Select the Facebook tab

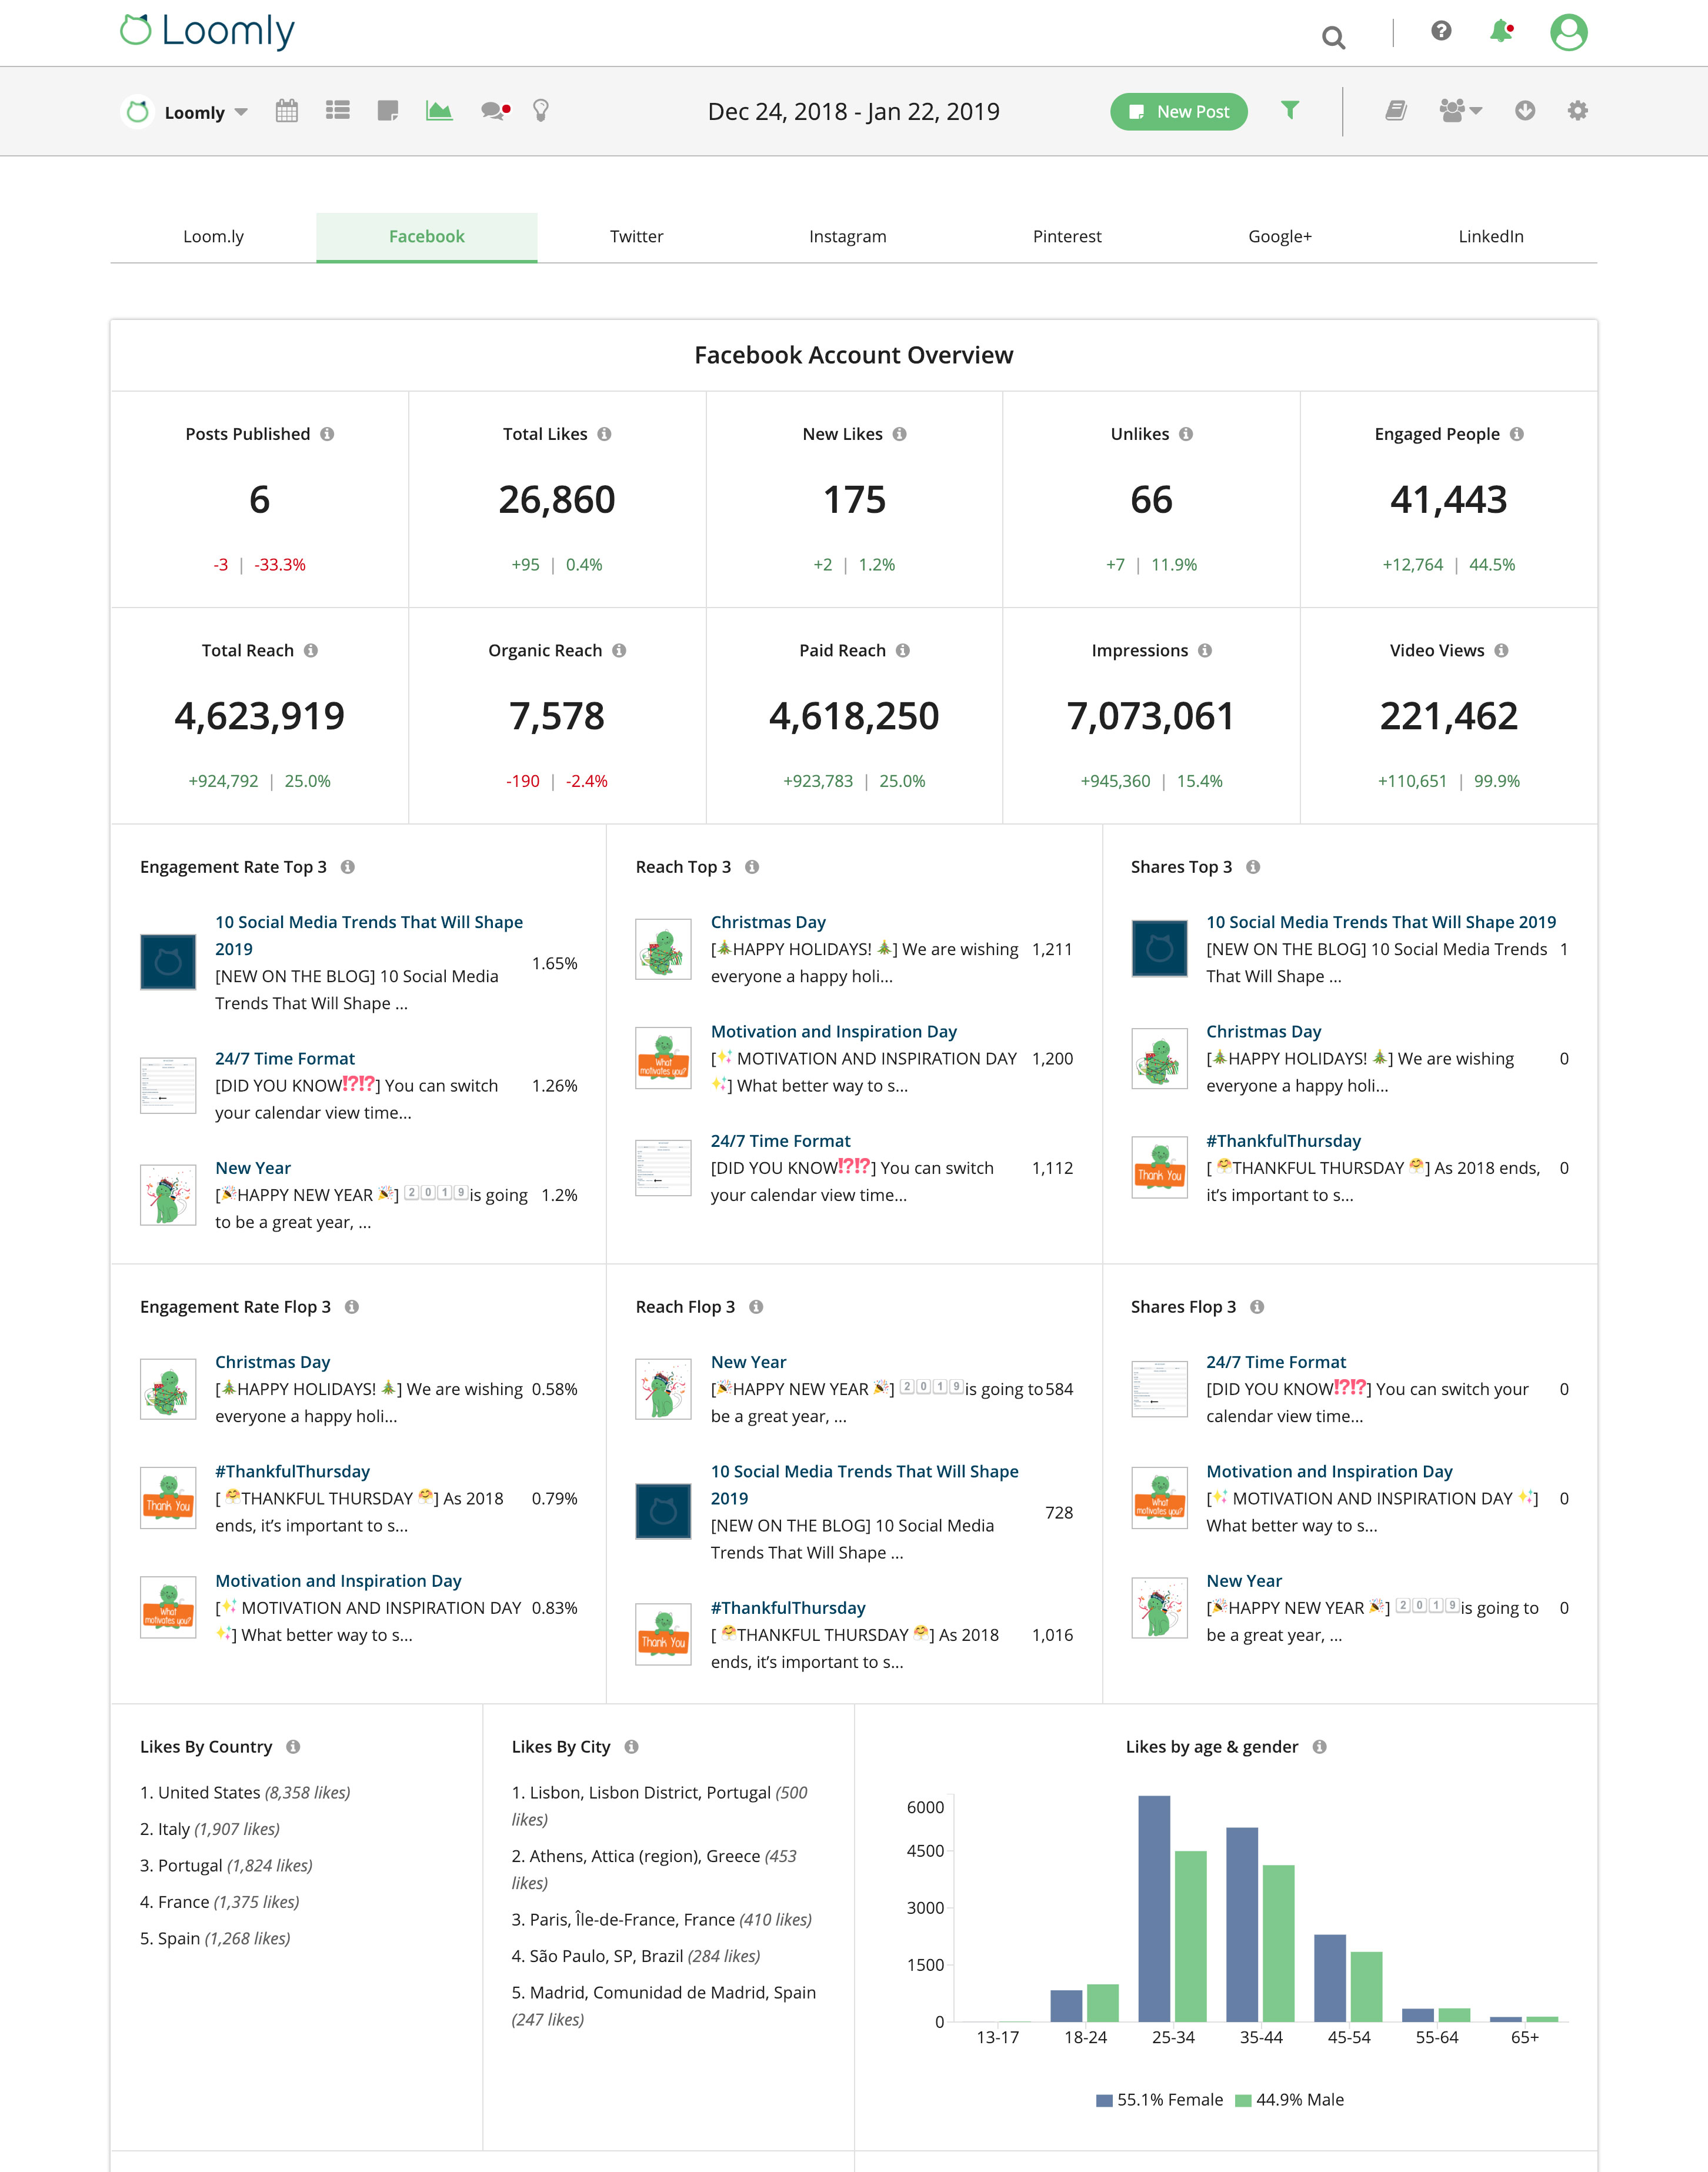pyautogui.click(x=427, y=237)
